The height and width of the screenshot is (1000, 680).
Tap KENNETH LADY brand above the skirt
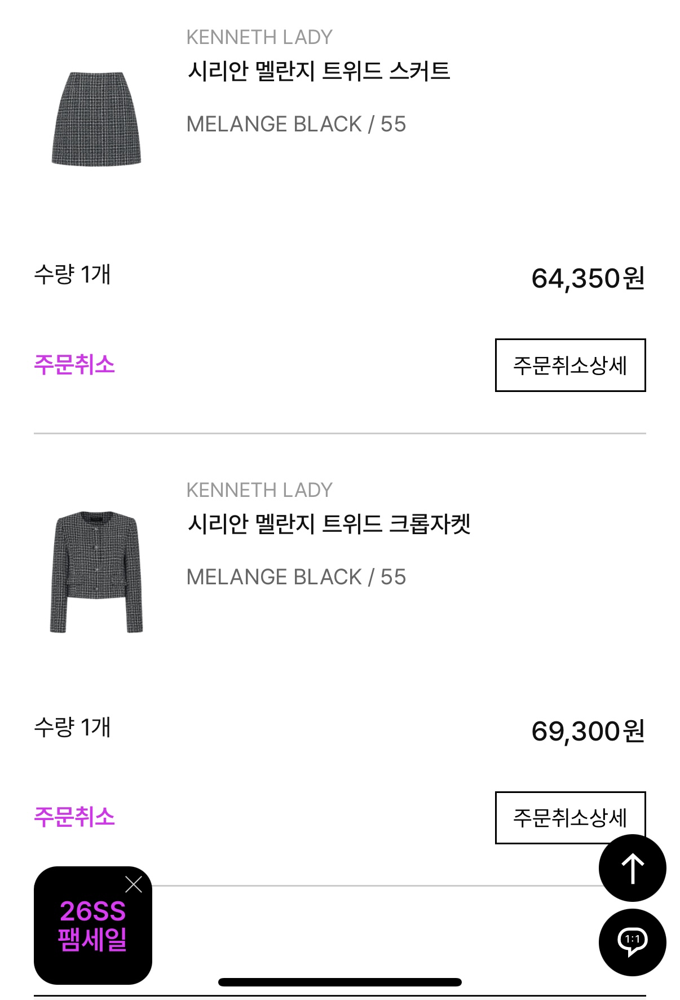point(259,37)
